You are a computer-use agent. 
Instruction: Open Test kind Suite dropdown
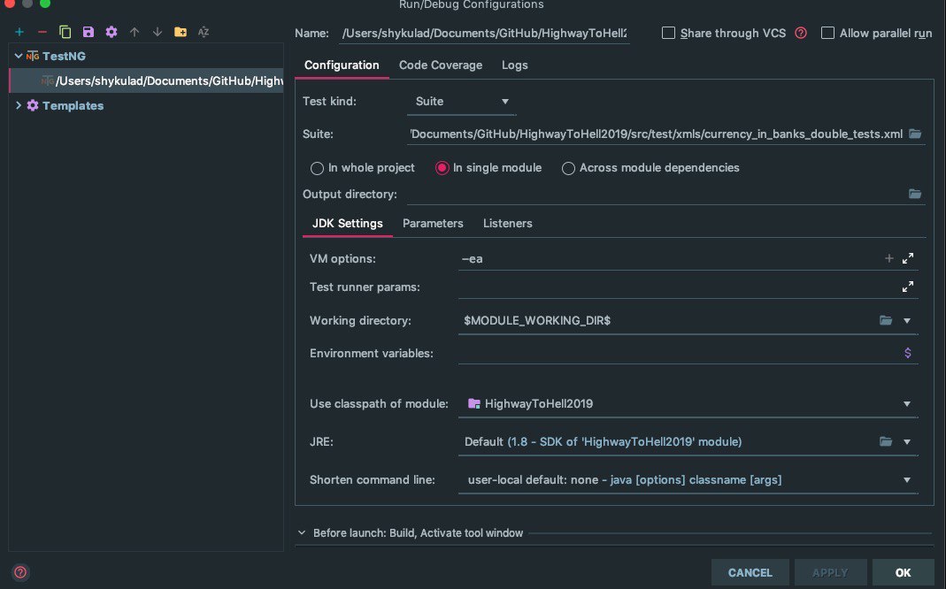pyautogui.click(x=462, y=102)
